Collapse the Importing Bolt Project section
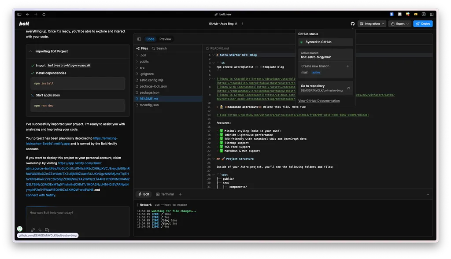The width and height of the screenshot is (451, 259). 31,51
